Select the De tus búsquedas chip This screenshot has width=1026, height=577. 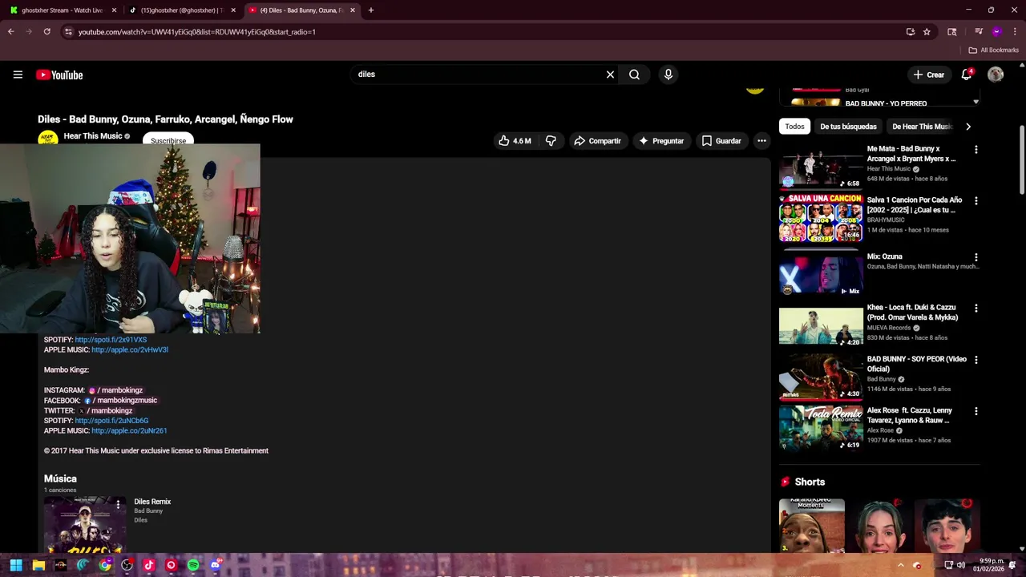848,127
